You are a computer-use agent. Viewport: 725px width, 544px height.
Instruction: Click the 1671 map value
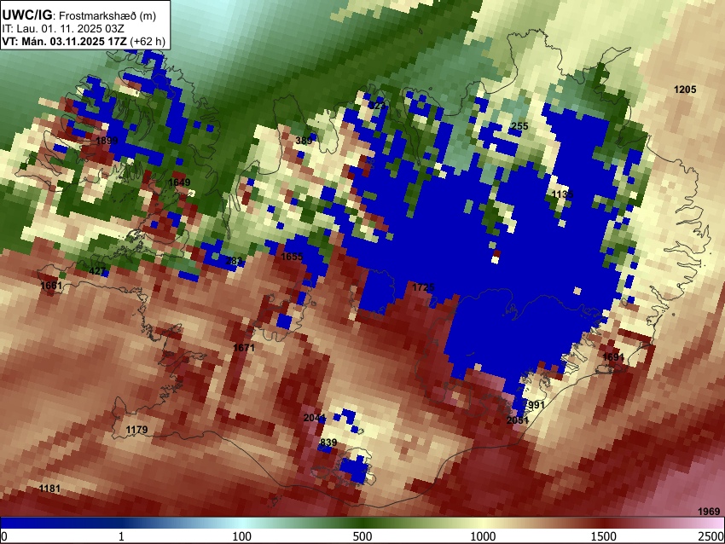point(244,348)
